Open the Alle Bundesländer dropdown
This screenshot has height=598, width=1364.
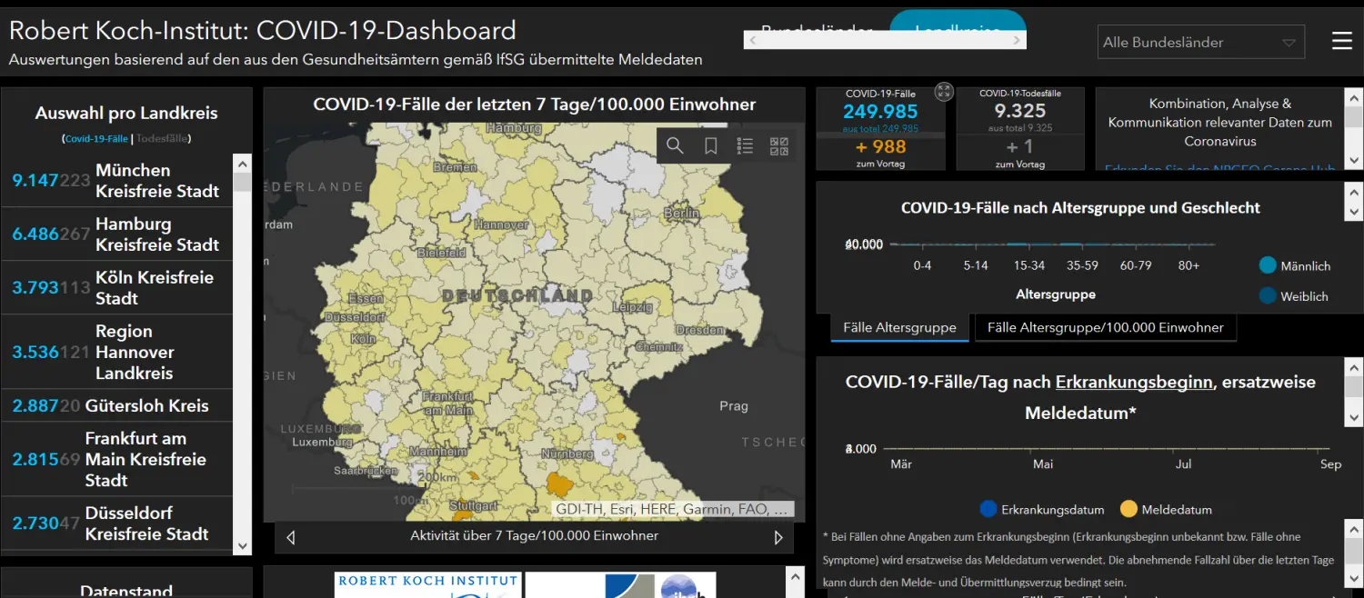pos(1200,41)
